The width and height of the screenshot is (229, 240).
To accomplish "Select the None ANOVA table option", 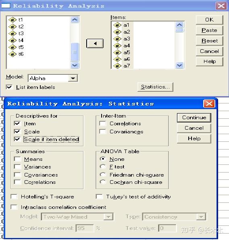I will [103, 159].
